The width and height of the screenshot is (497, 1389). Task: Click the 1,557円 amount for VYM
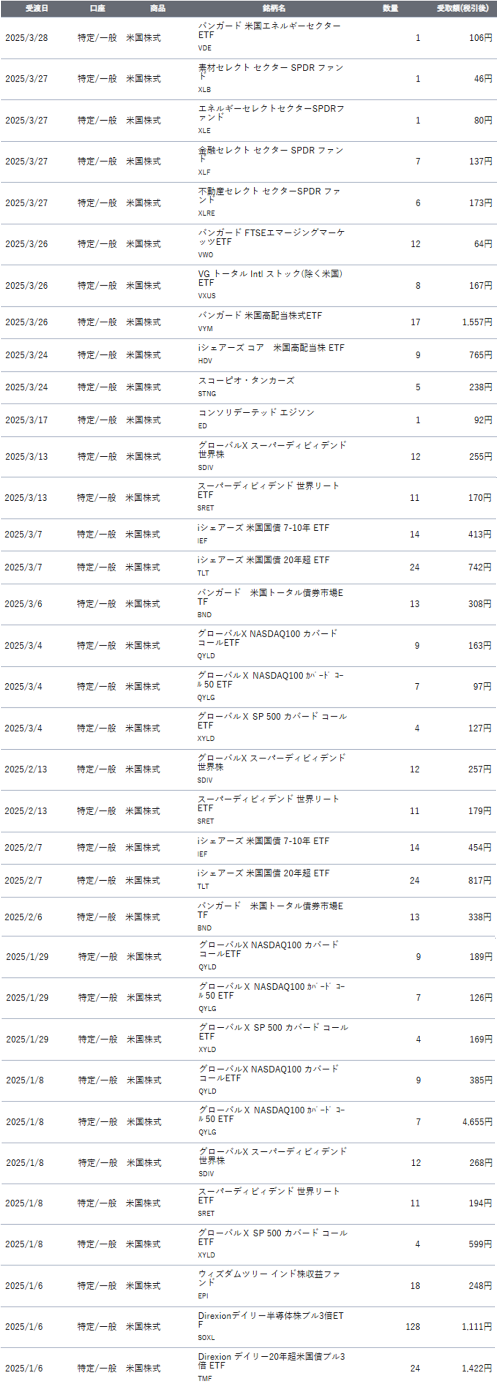pos(476,322)
